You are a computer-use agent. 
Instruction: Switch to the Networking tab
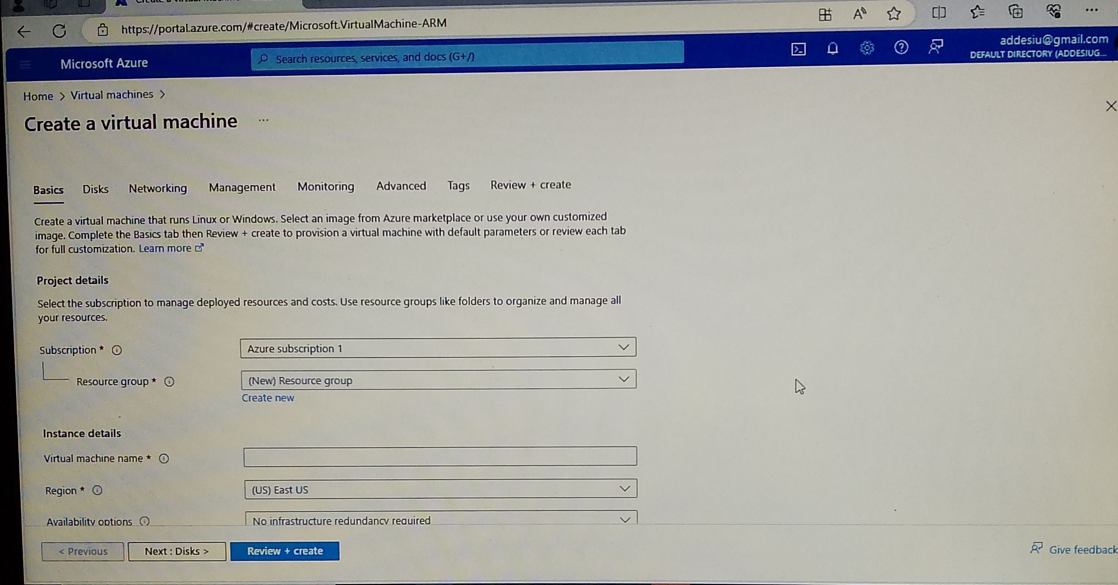point(157,188)
